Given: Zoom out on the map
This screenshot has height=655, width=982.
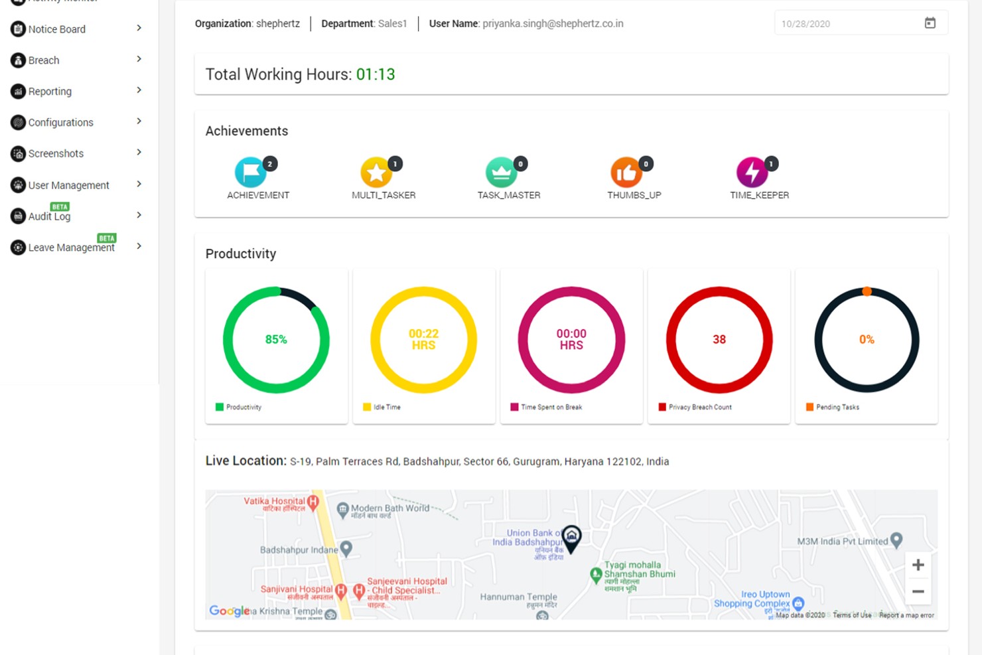Looking at the screenshot, I should pyautogui.click(x=918, y=591).
